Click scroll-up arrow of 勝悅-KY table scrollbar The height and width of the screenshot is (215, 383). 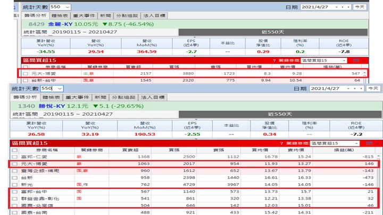point(378,156)
